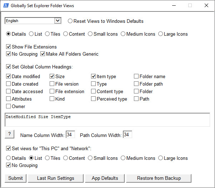Load Last Run Settings

pos(56,178)
